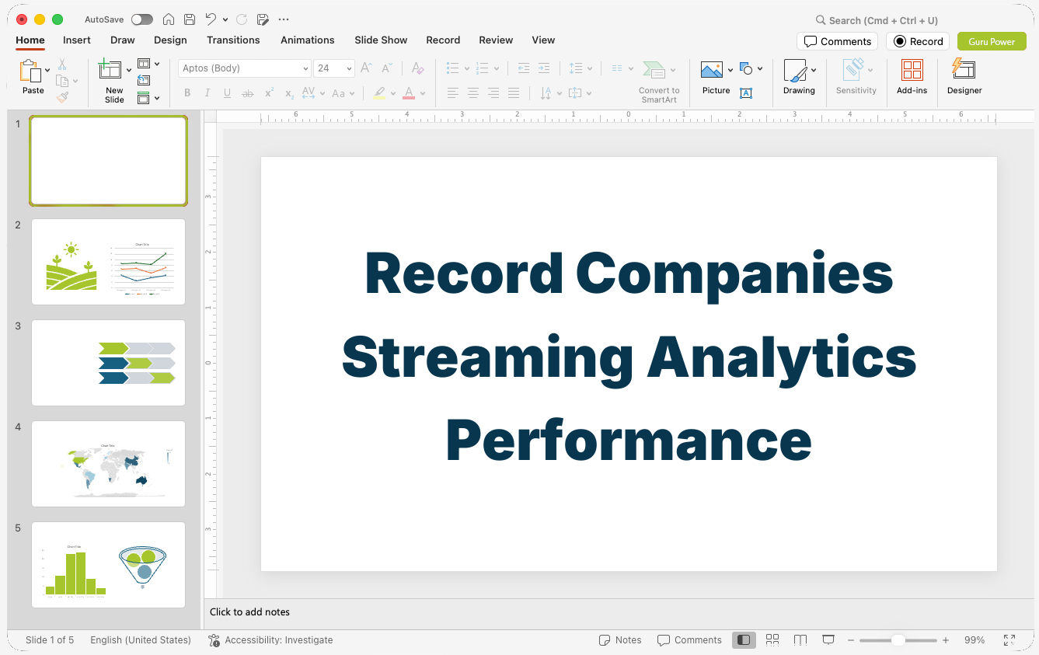Open the Change Case Aa dropdown
This screenshot has width=1039, height=655.
tap(343, 93)
